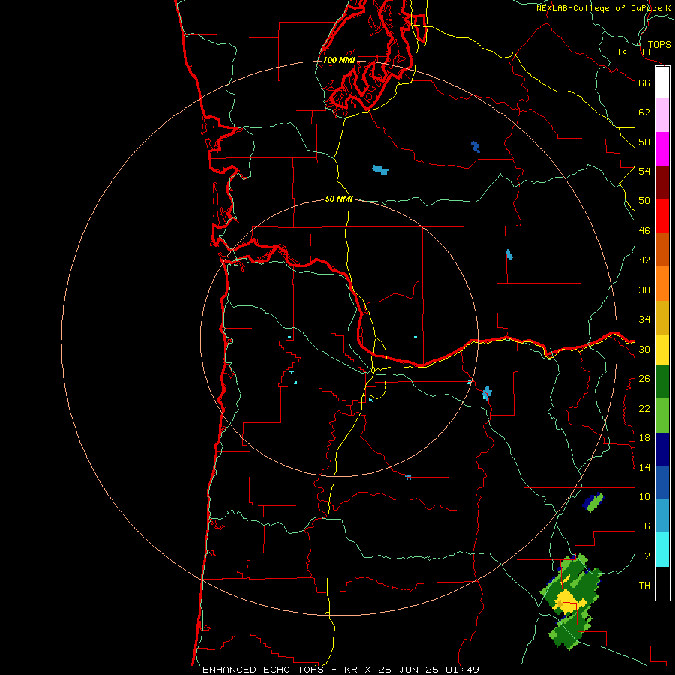Image resolution: width=675 pixels, height=675 pixels.
Task: Click the legend value "58"
Action: (x=644, y=142)
